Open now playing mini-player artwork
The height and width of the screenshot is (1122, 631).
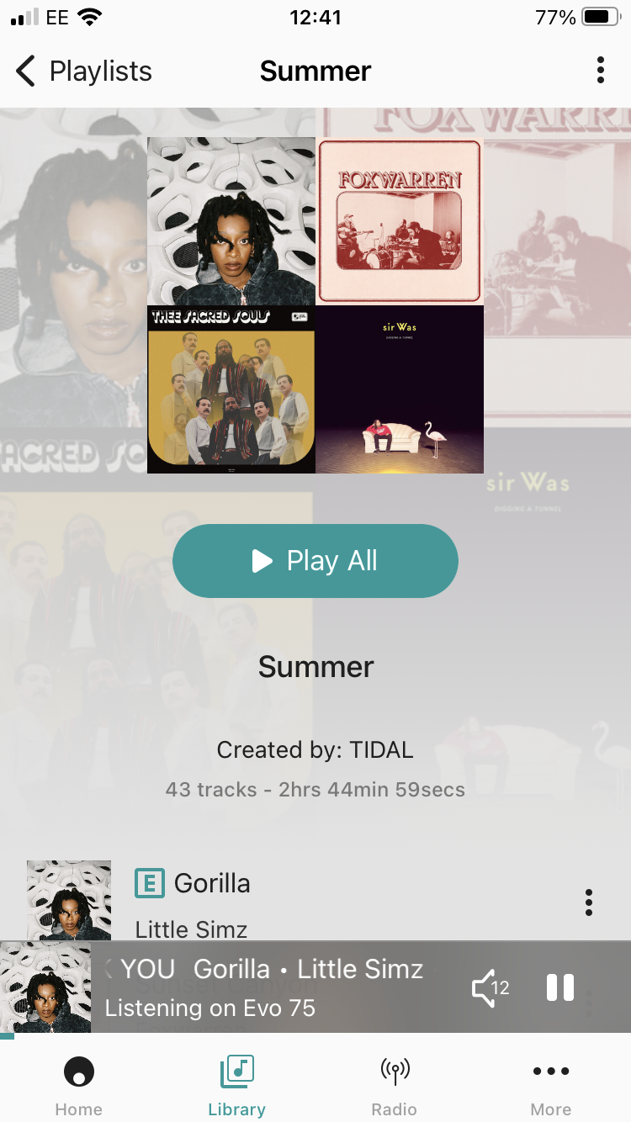coord(45,987)
